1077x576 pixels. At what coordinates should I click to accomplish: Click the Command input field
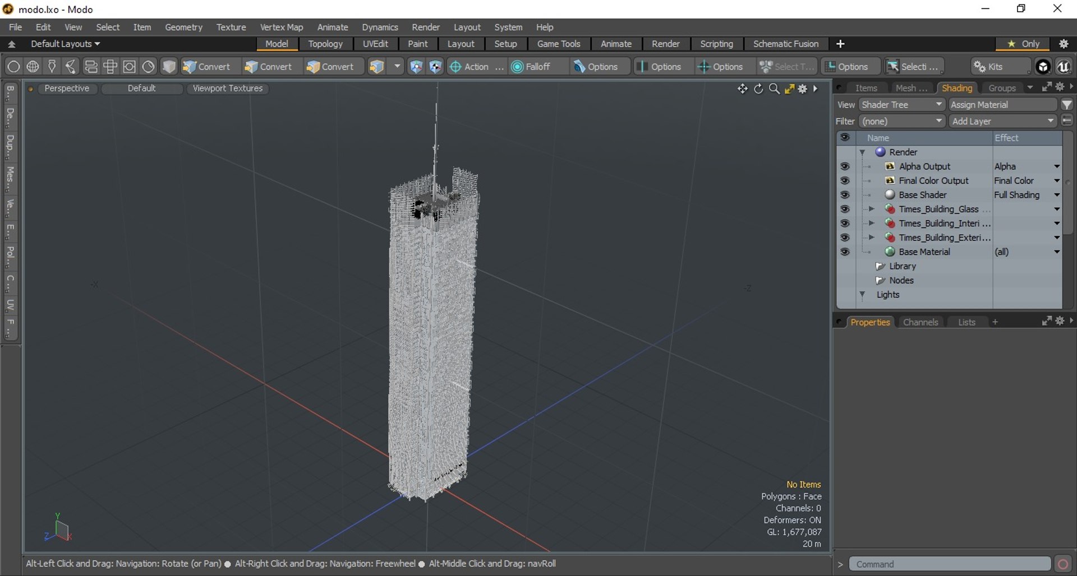click(x=950, y=564)
